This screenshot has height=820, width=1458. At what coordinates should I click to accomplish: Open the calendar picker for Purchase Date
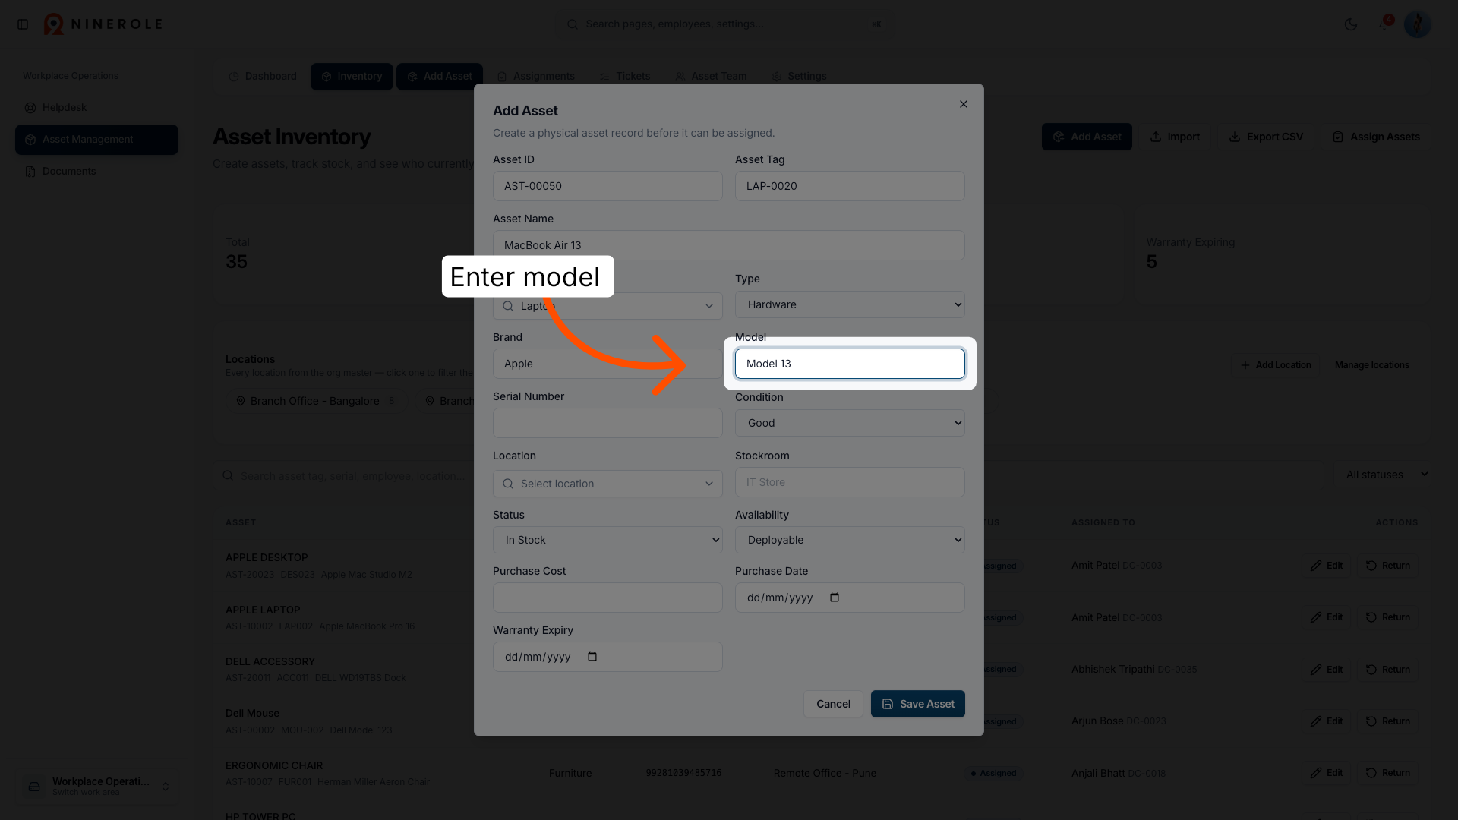pos(835,598)
